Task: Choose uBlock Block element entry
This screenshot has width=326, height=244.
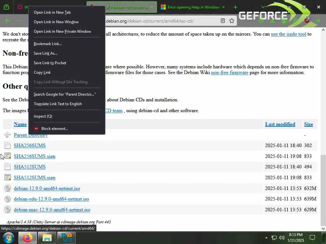Action: 67,129
